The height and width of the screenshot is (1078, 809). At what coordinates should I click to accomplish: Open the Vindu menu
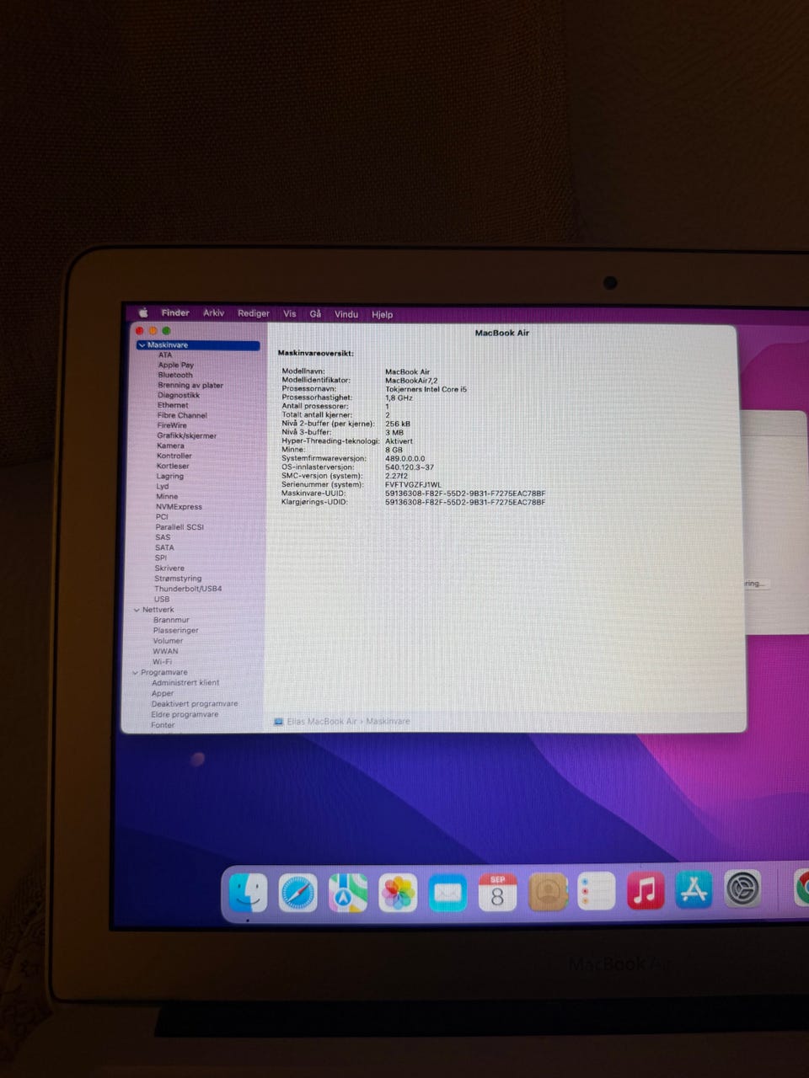(x=346, y=314)
